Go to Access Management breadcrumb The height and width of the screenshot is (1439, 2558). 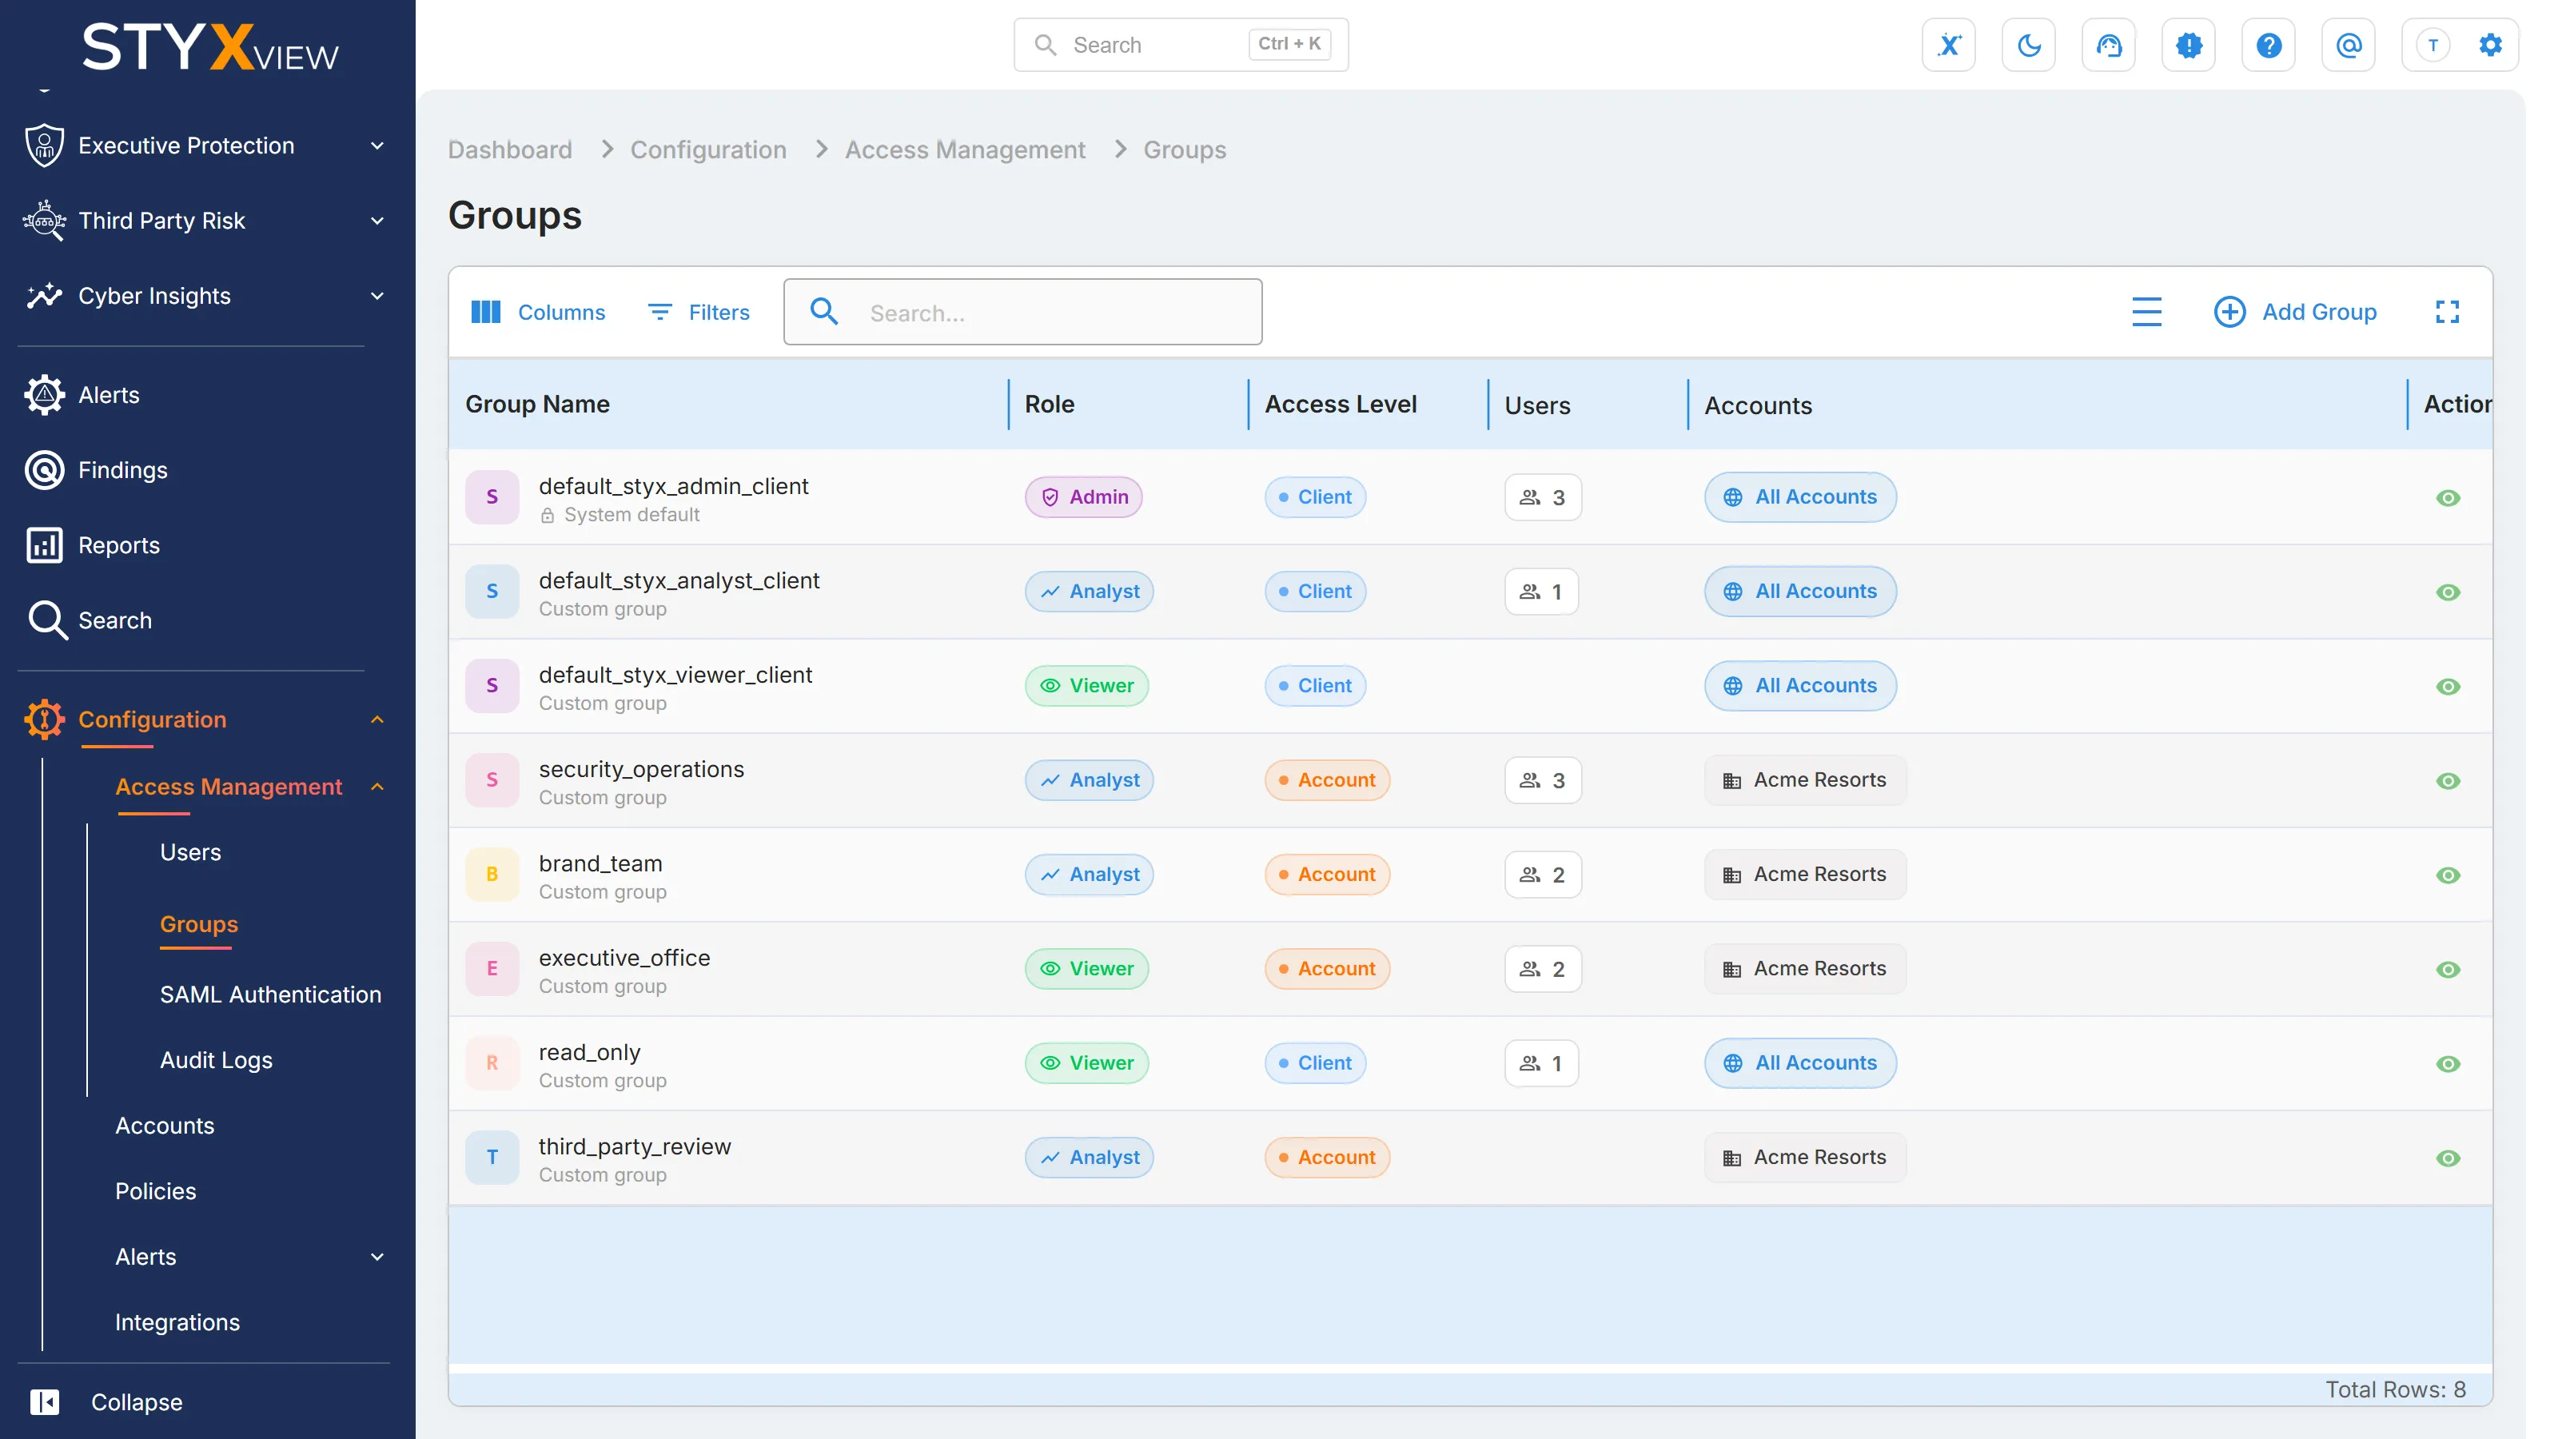pyautogui.click(x=964, y=150)
